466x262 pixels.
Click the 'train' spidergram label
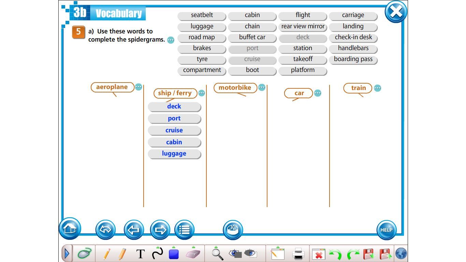[x=358, y=88]
